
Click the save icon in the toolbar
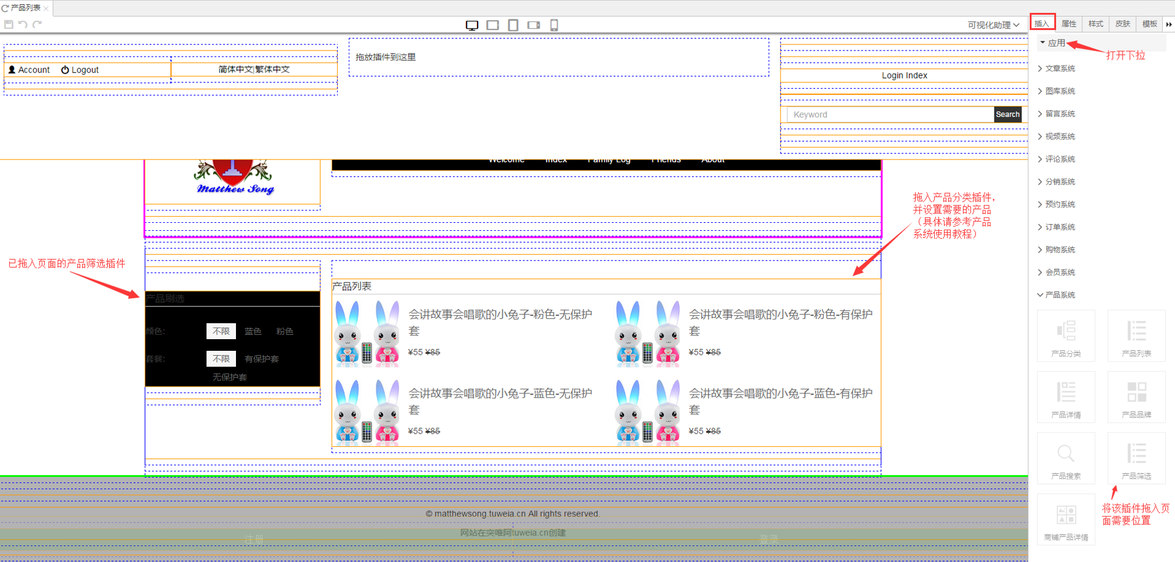pyautogui.click(x=9, y=25)
